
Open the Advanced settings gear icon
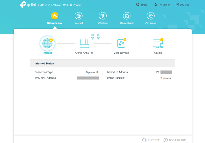[151, 16]
